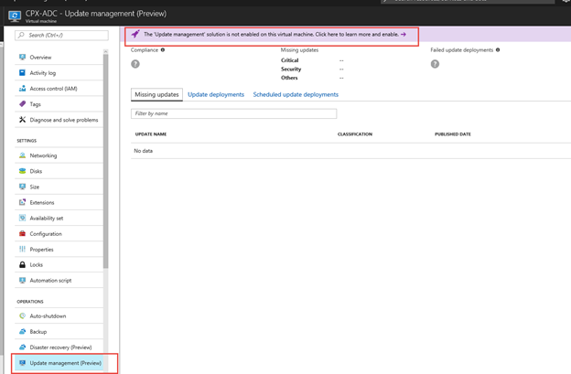
Task: Click the enable Update management banner link
Action: pos(271,34)
